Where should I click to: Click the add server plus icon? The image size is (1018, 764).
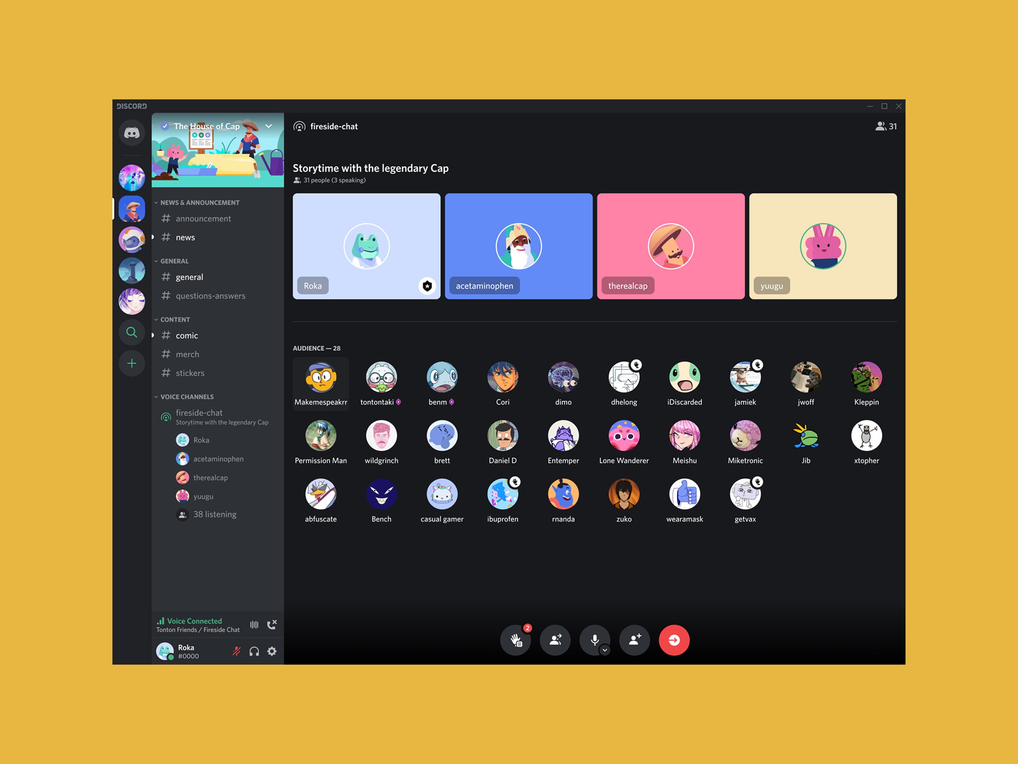pos(131,364)
